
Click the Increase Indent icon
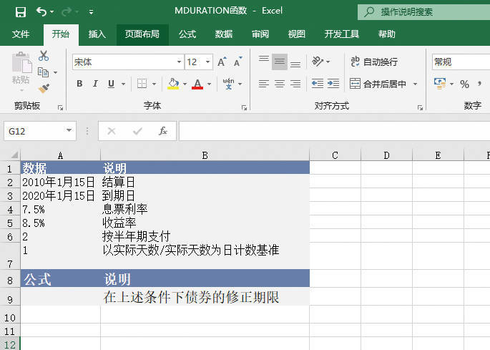pos(333,84)
